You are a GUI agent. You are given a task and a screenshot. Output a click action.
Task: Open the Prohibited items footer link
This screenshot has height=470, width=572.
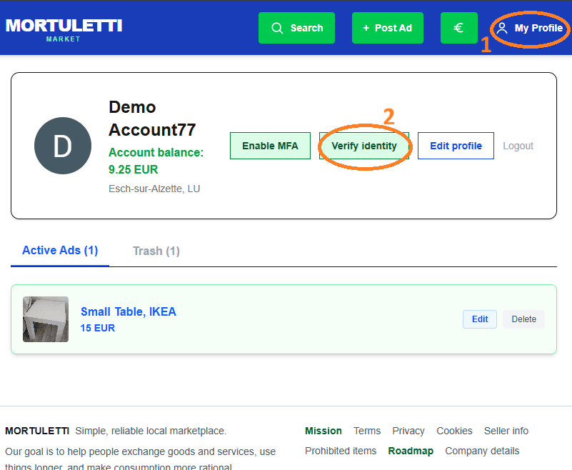click(x=341, y=451)
